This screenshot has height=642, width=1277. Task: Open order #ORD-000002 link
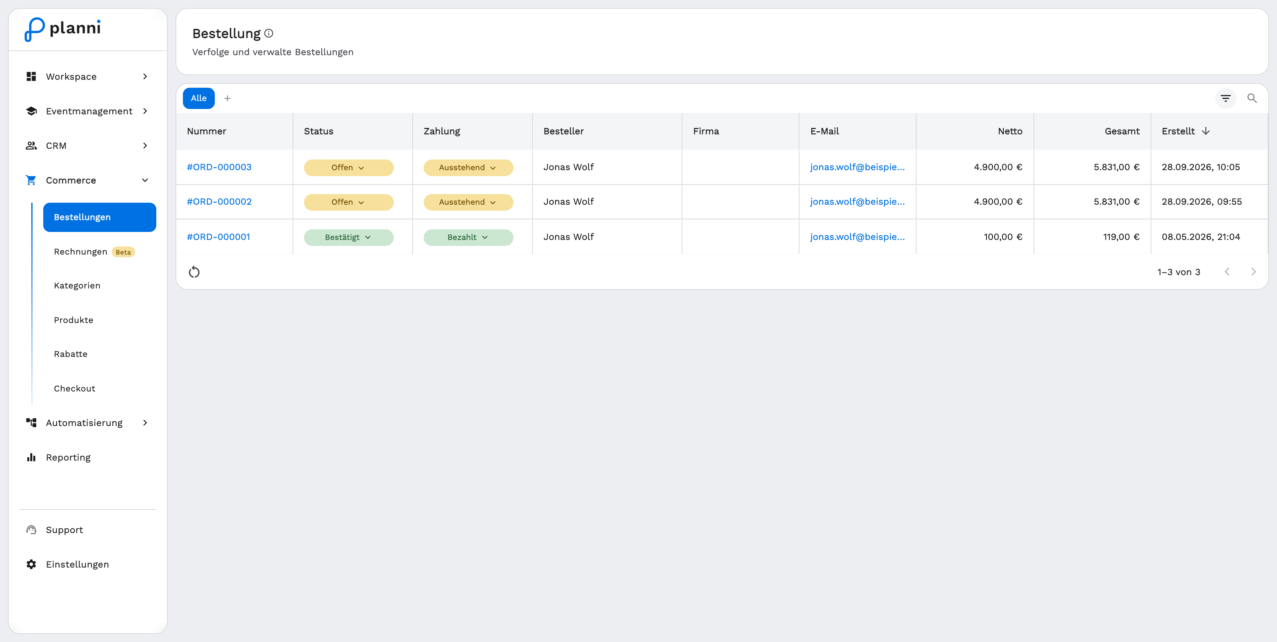coord(219,202)
